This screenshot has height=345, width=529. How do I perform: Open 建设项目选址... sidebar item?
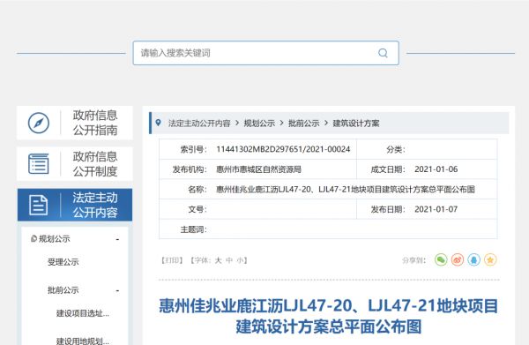click(83, 313)
